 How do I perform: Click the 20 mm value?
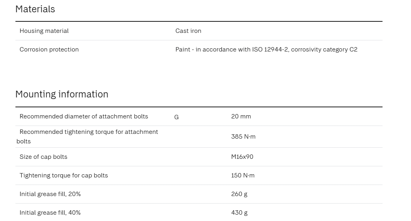point(241,116)
